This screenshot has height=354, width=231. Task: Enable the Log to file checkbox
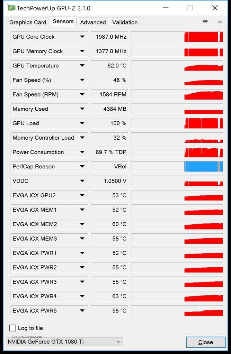click(x=13, y=328)
